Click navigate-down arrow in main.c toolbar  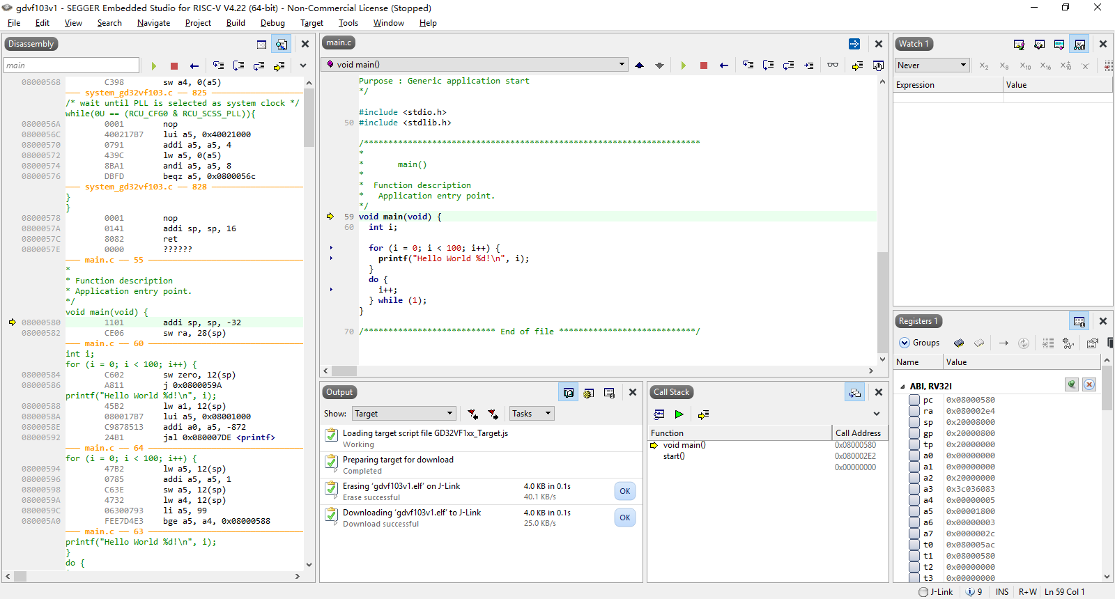coord(659,65)
